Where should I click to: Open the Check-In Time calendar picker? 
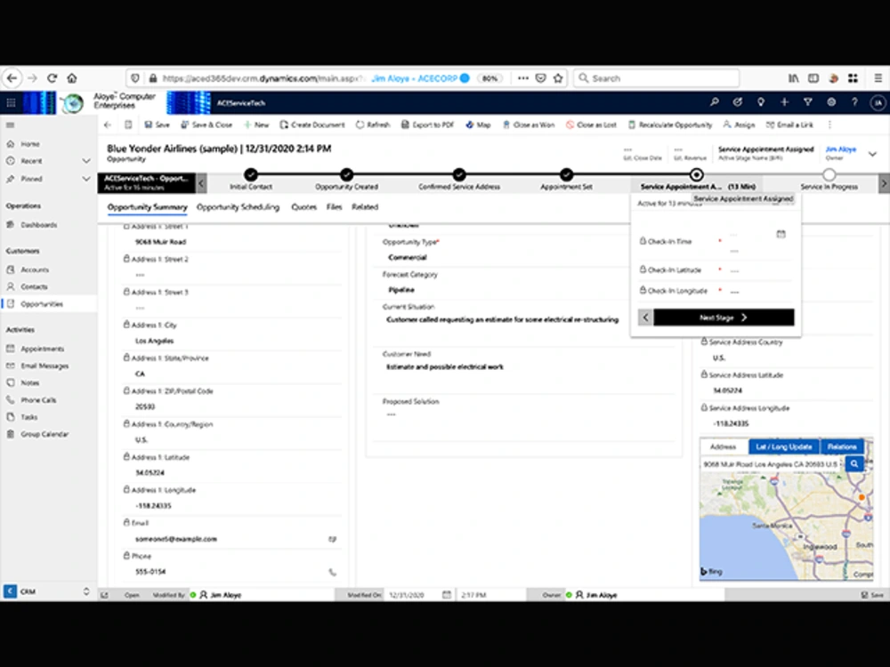click(x=781, y=234)
